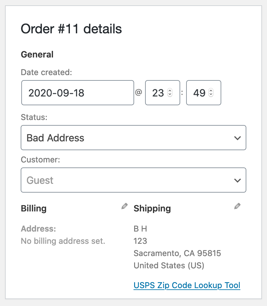Focus the minute input showing 49
The width and height of the screenshot is (267, 306).
199,93
